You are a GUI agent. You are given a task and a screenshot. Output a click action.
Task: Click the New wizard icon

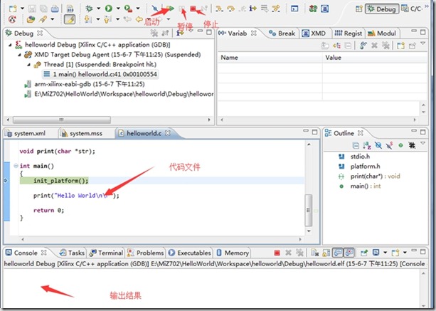tap(13, 9)
